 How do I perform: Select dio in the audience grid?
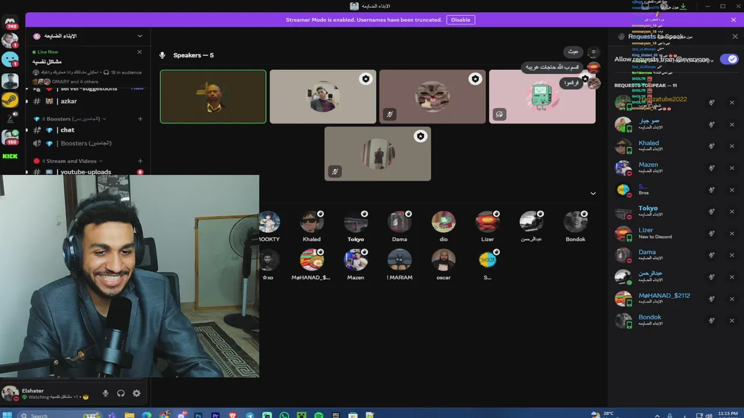click(443, 226)
